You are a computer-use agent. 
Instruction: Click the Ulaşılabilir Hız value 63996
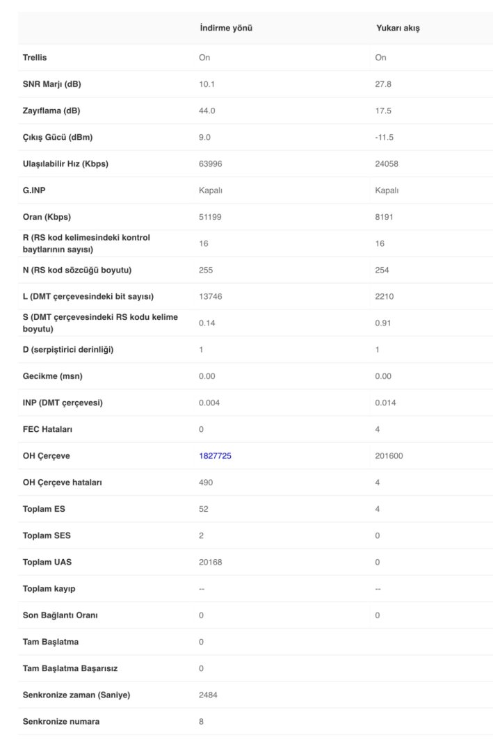(x=211, y=164)
